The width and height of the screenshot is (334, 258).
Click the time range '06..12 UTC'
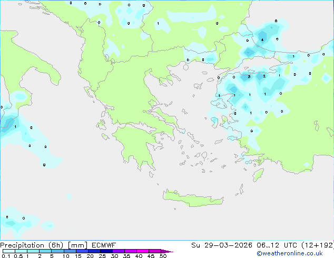(x=277, y=245)
